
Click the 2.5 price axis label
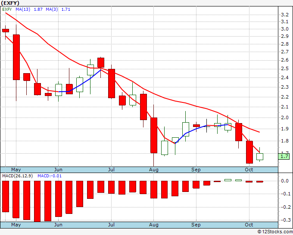click(284, 69)
